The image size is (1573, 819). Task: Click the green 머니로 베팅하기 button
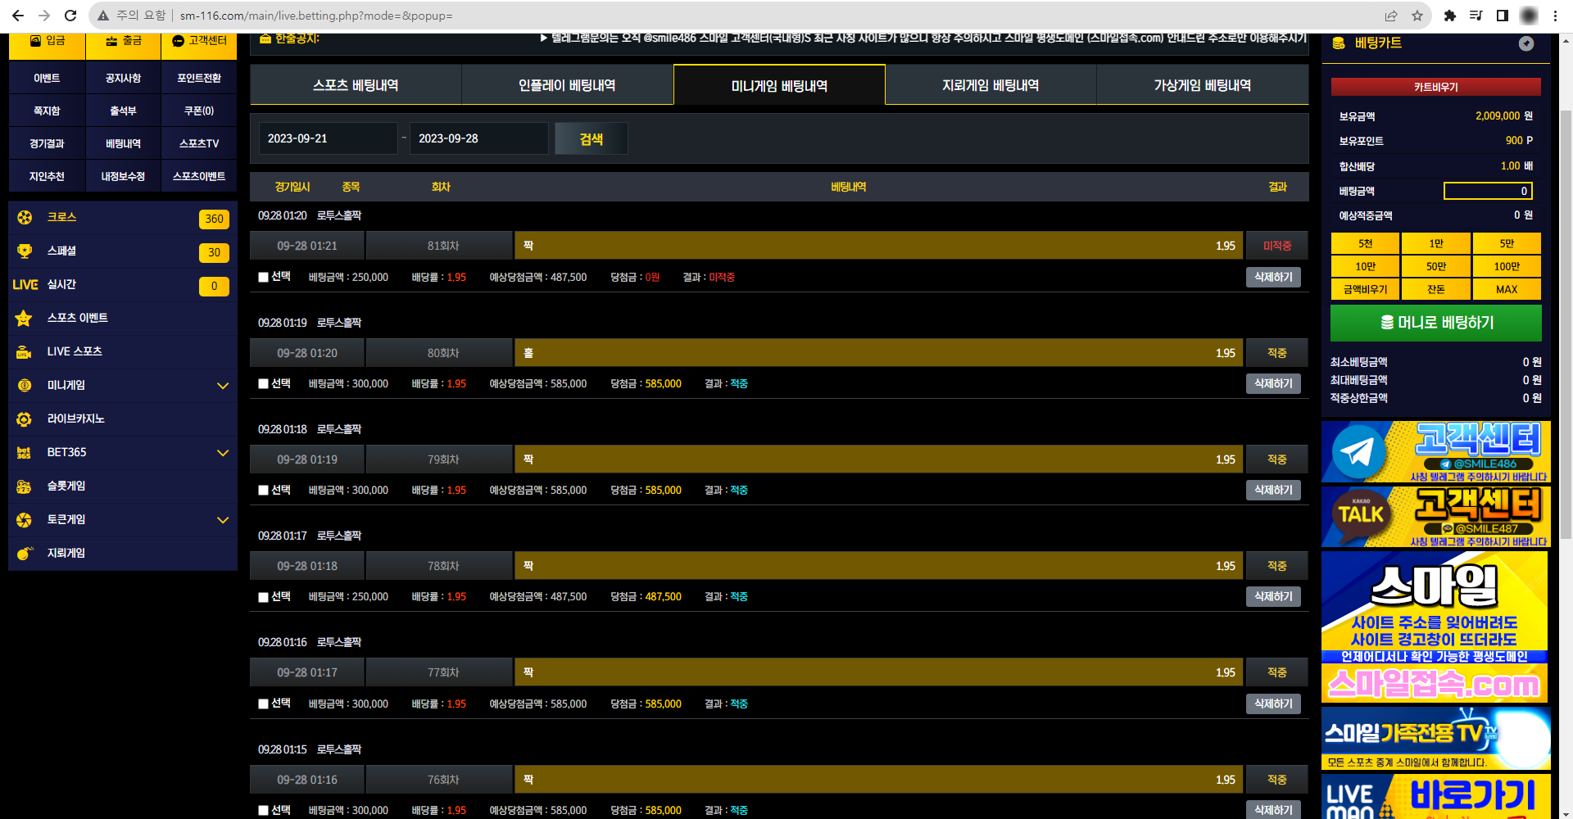1435,323
